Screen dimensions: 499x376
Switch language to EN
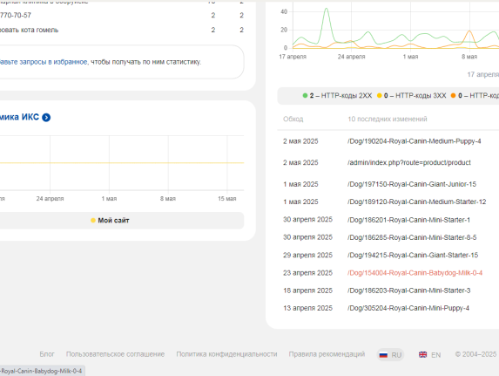click(x=430, y=355)
